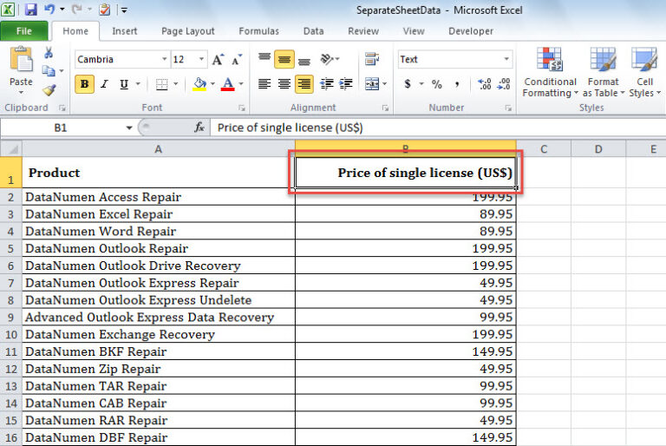Toggle Italic formatting
Viewport: 666px width, 446px height.
(104, 84)
